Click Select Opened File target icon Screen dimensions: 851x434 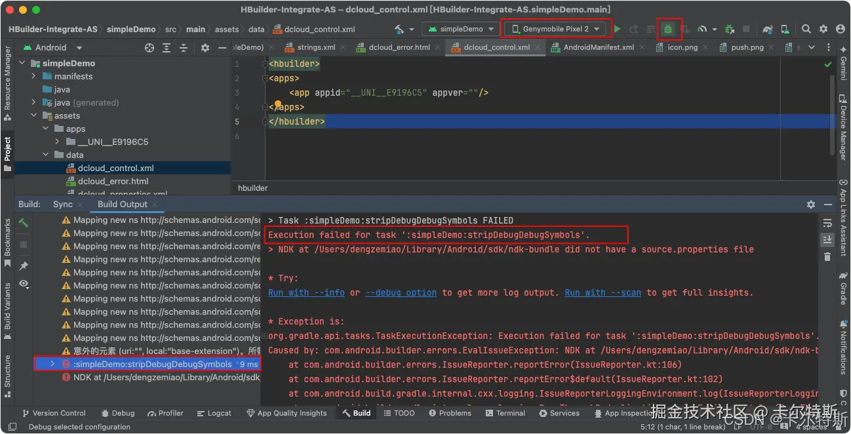pyautogui.click(x=149, y=48)
